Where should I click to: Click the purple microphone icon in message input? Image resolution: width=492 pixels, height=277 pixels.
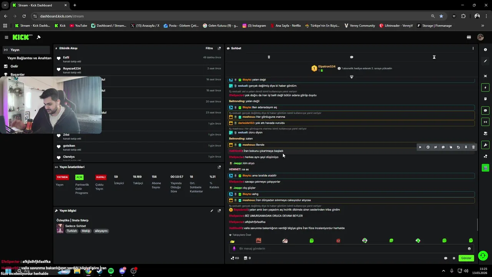coord(234,249)
